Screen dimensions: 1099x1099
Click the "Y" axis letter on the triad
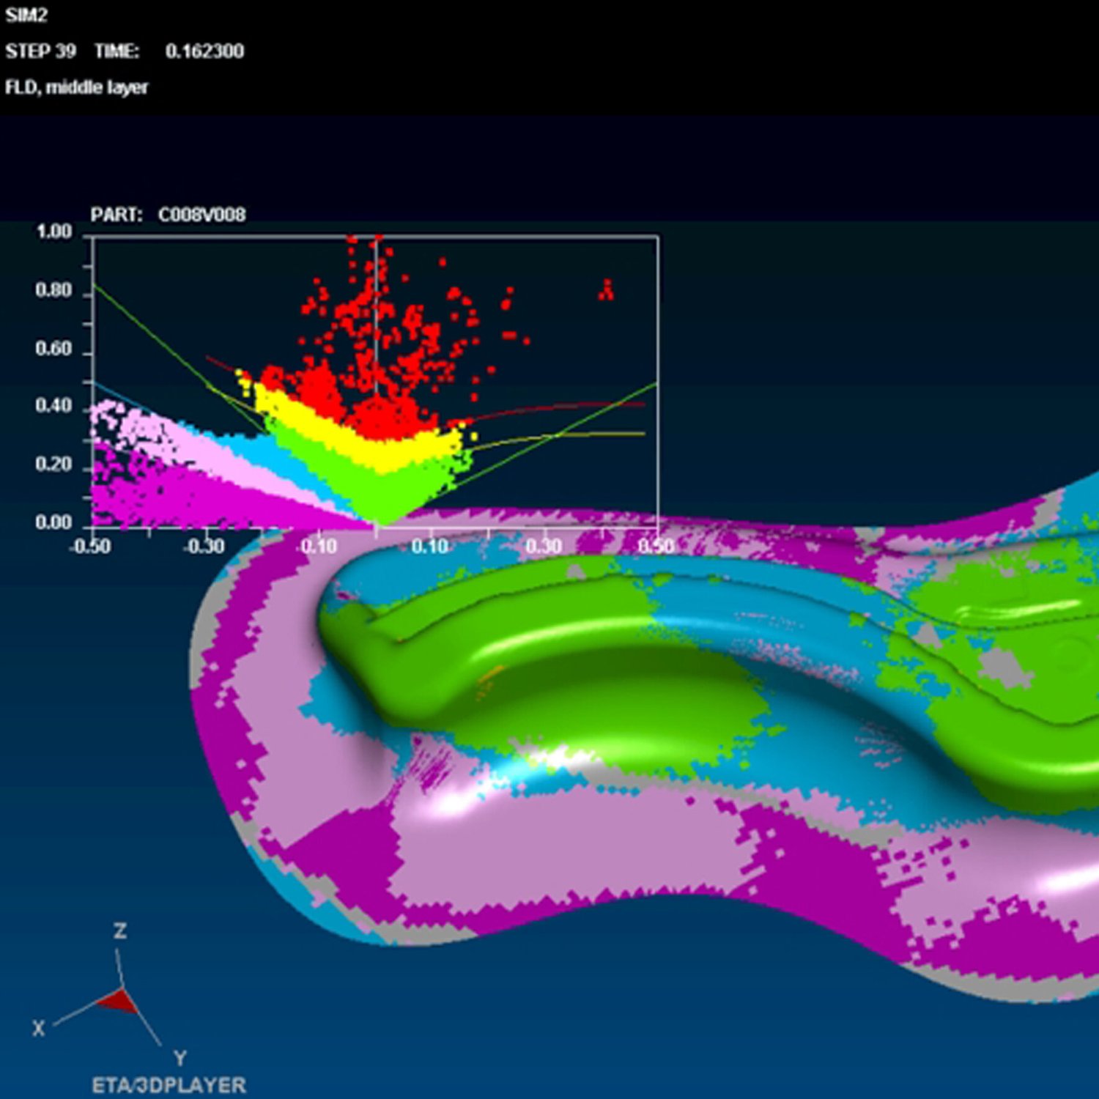(180, 1058)
